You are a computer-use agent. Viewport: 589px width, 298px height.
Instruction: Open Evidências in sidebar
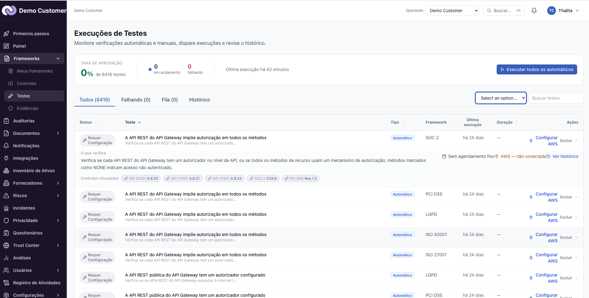34,108
